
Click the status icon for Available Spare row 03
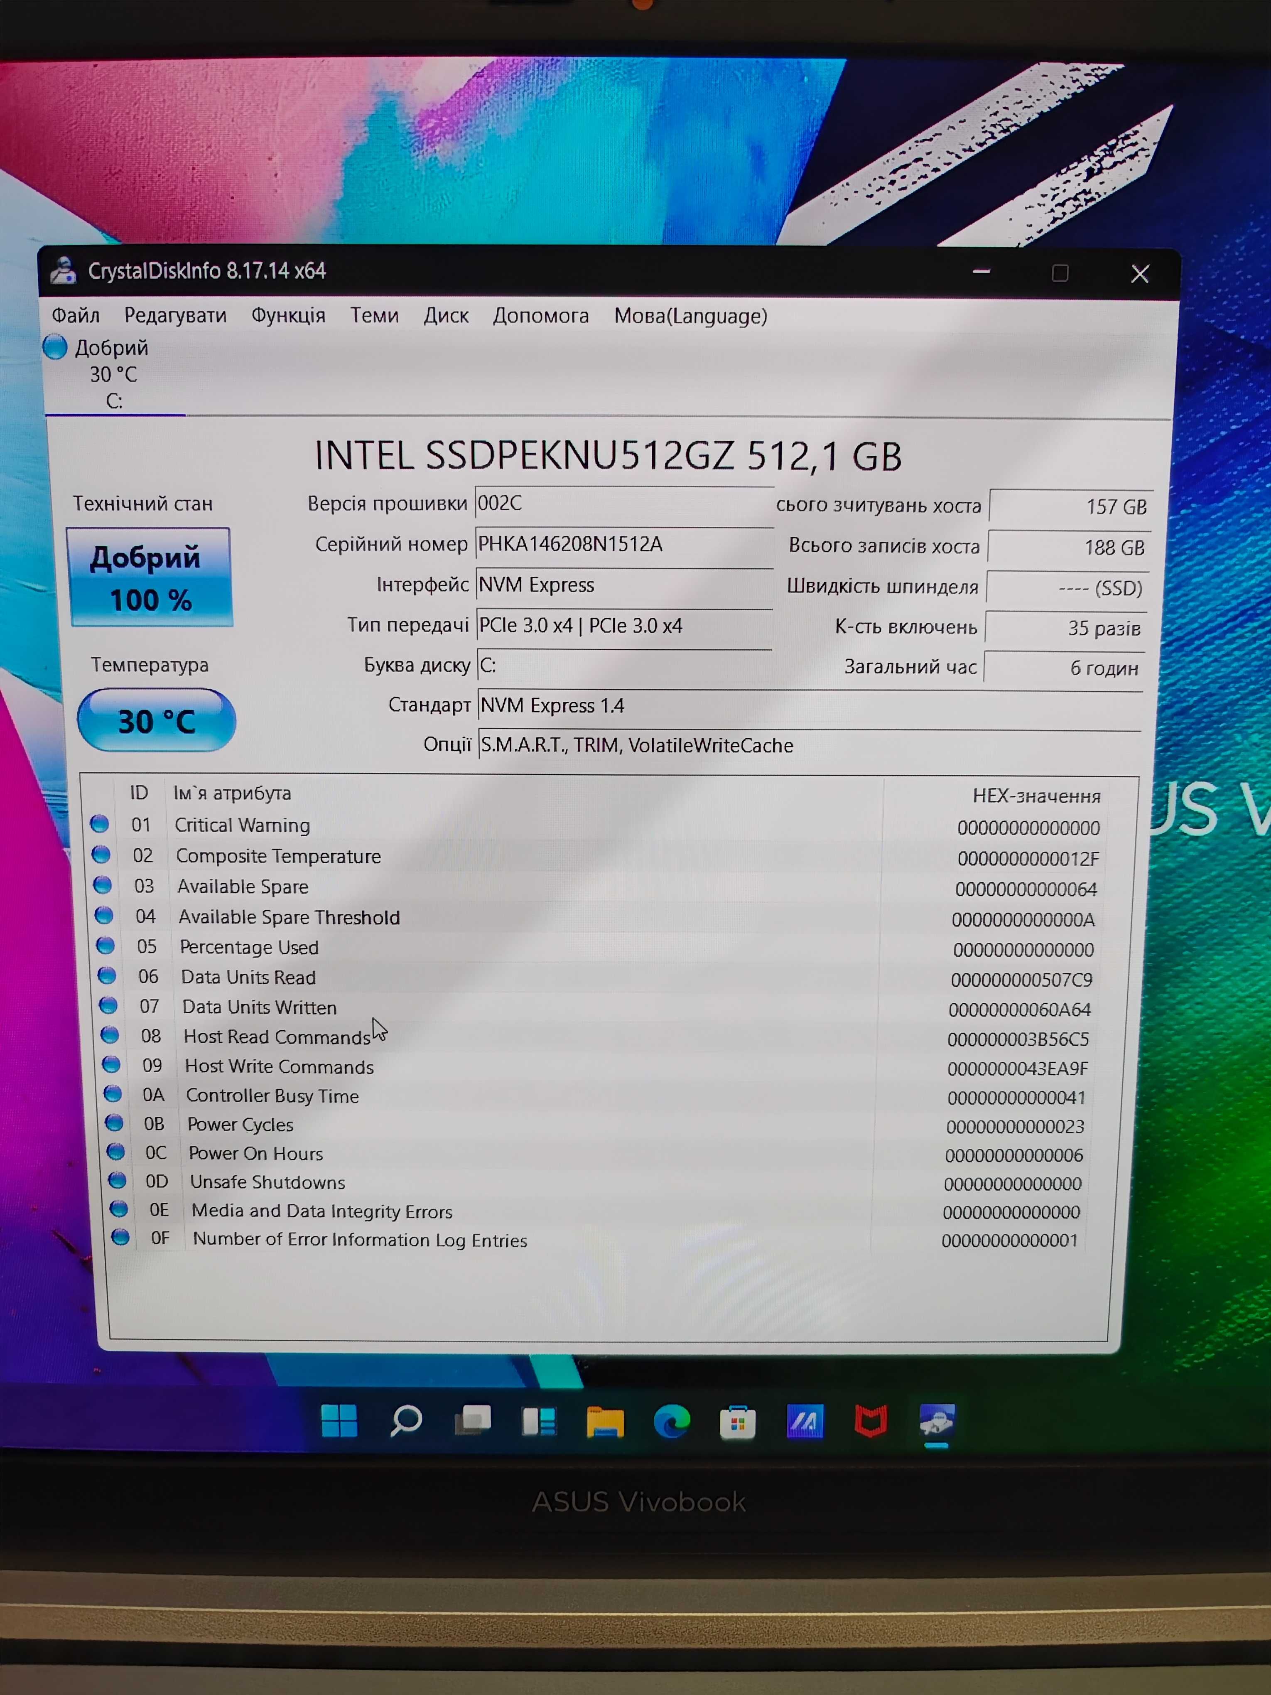102,885
